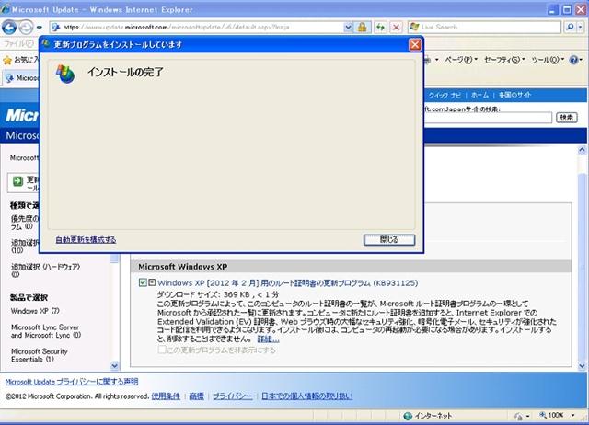Click the Microsoft Windows XP section header
The image size is (589, 425).
point(351,267)
